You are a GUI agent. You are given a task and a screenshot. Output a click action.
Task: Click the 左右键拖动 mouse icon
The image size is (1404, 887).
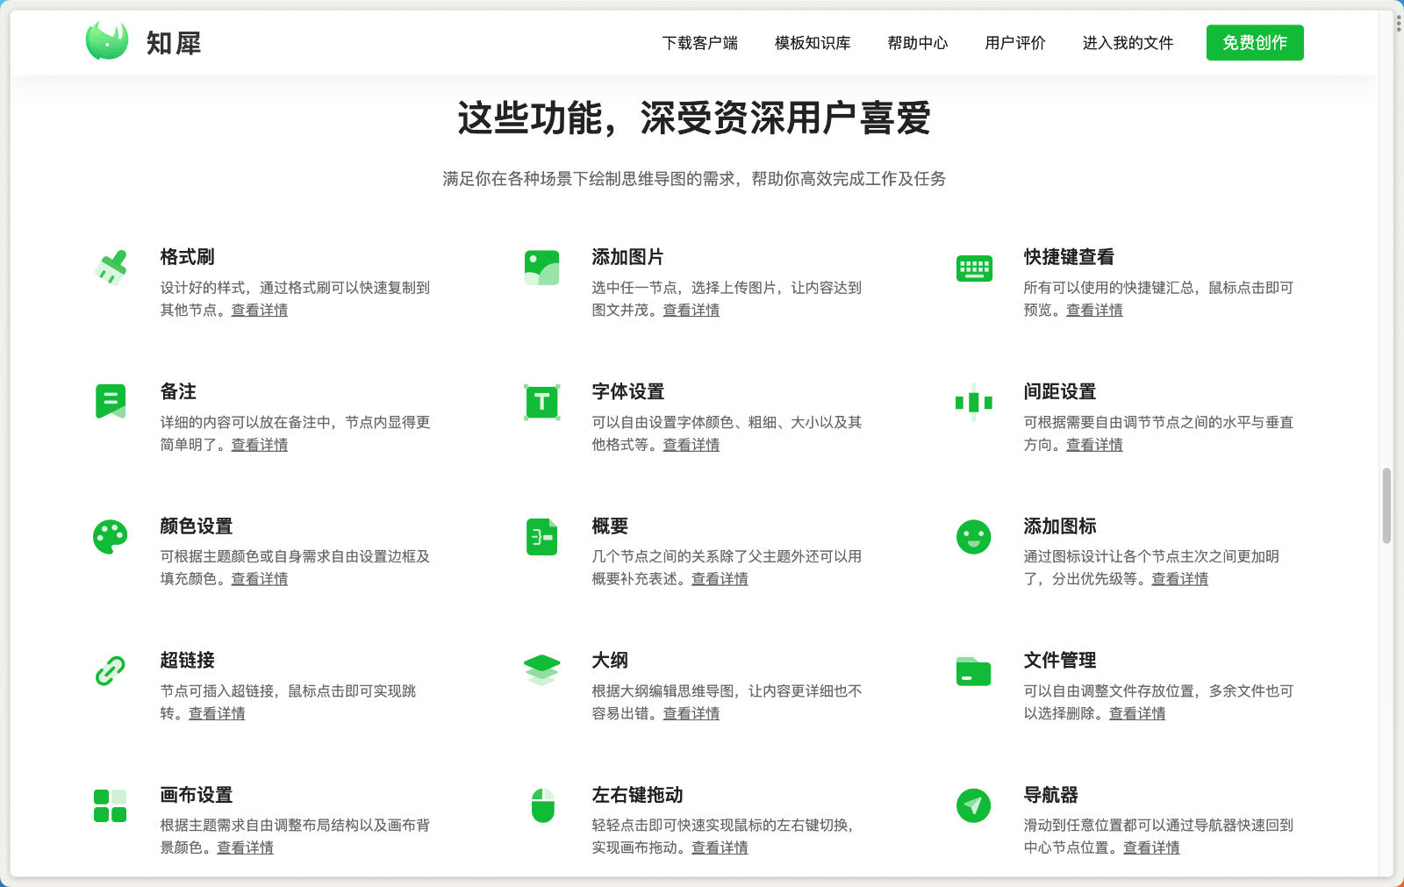[x=541, y=805]
